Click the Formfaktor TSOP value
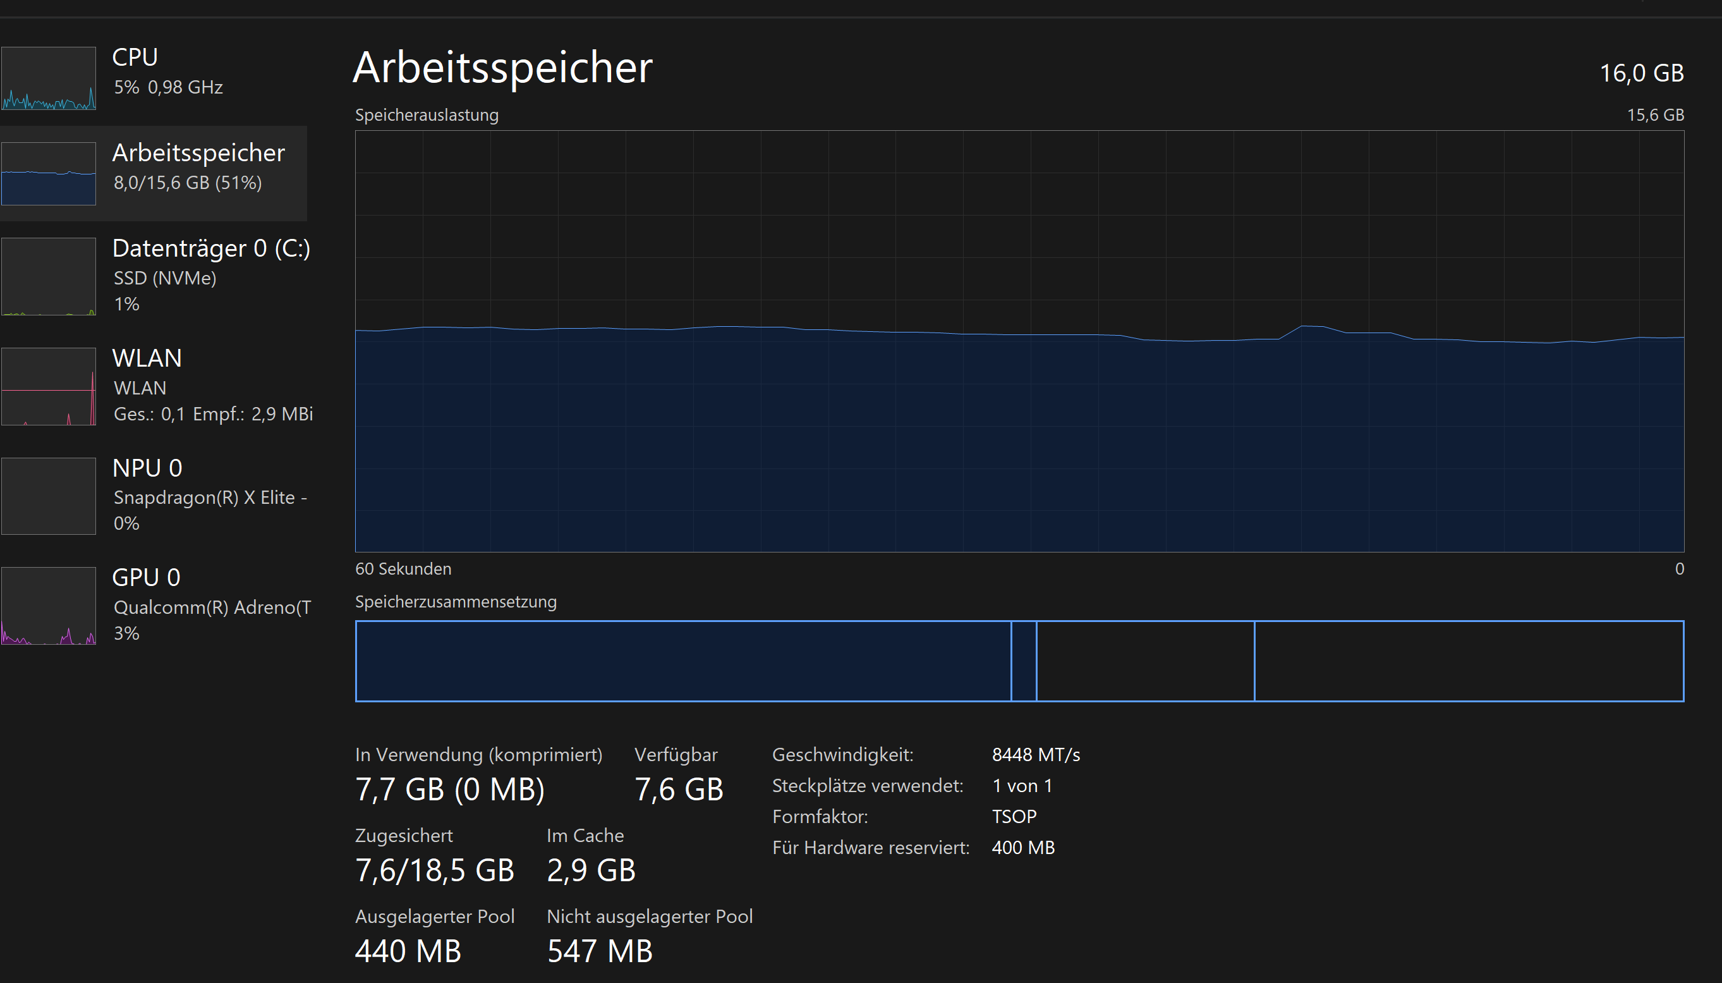This screenshot has width=1722, height=983. point(1014,817)
